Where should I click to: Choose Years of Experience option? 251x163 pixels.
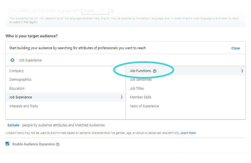click(144, 106)
